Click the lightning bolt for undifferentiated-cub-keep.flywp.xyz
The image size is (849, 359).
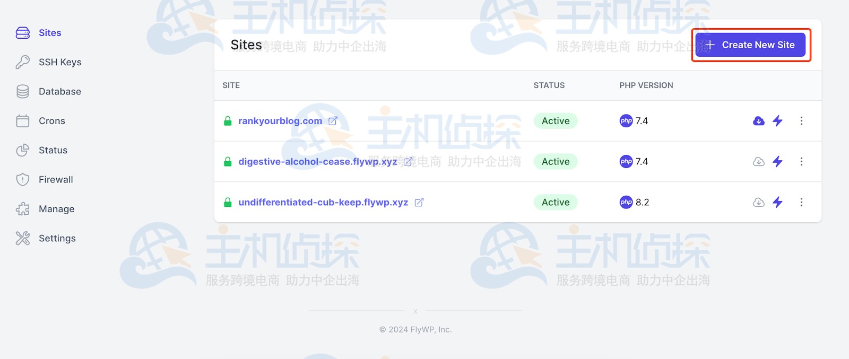click(778, 202)
